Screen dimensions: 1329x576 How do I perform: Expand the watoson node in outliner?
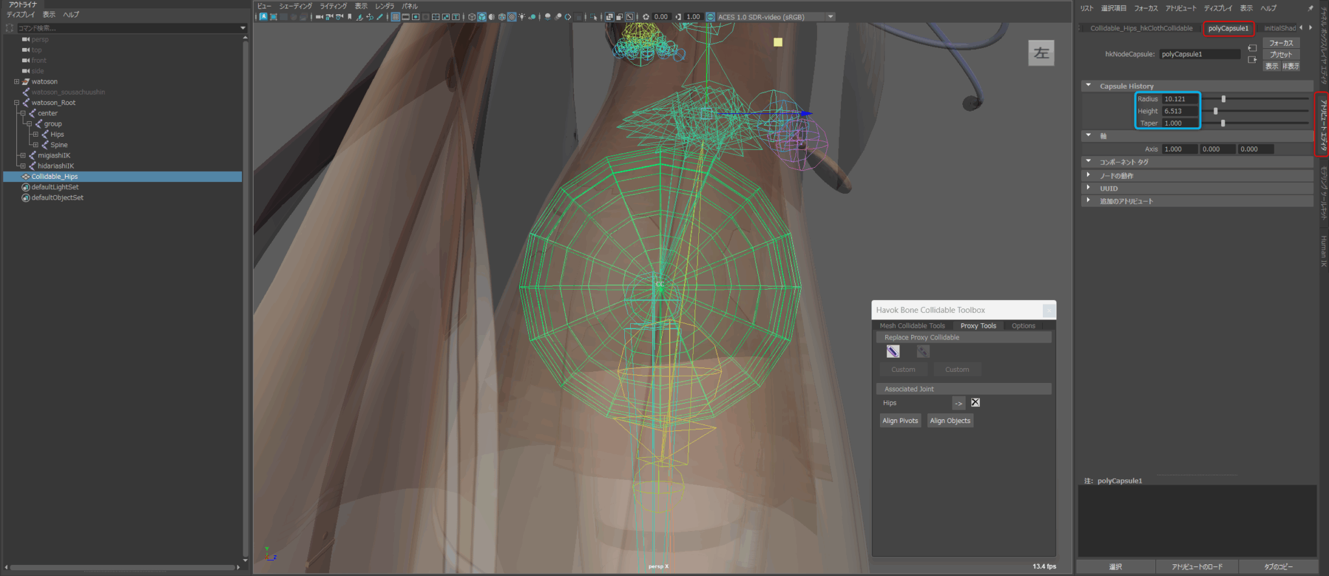pyautogui.click(x=16, y=82)
